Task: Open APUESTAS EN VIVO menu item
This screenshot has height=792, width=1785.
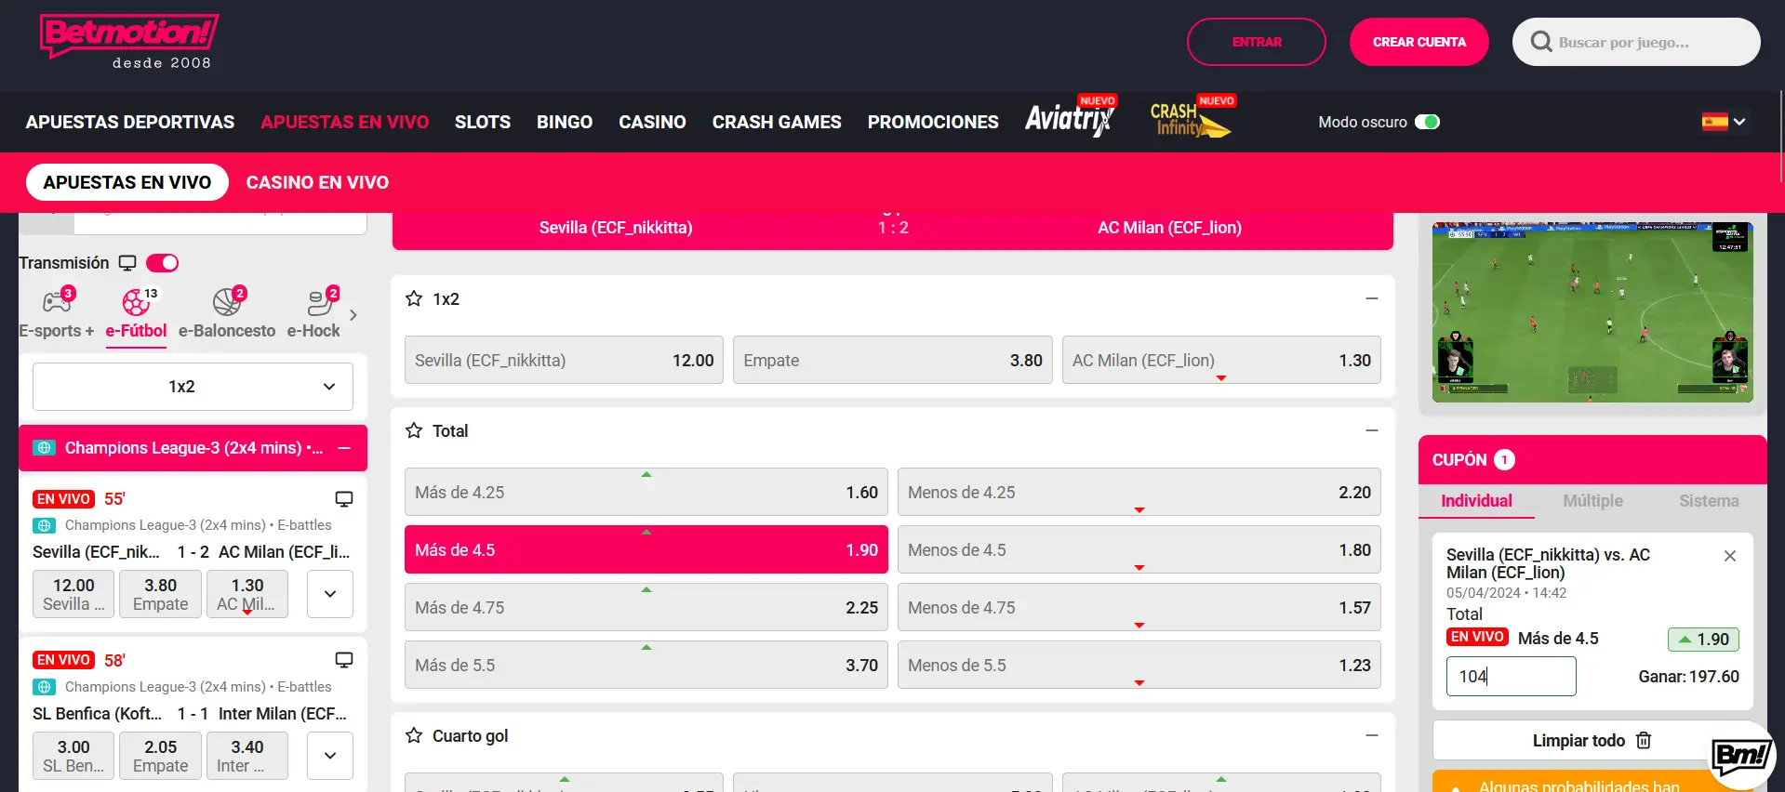Action: point(345,122)
